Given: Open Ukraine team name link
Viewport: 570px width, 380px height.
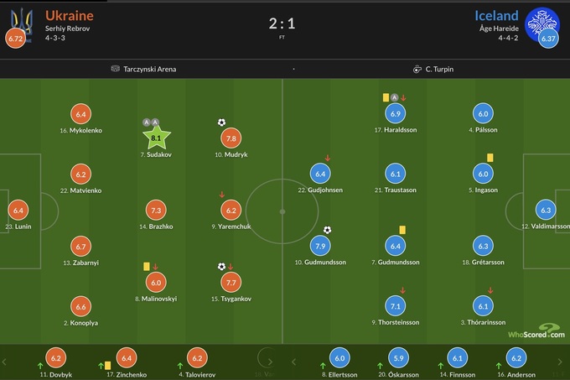Looking at the screenshot, I should (70, 15).
